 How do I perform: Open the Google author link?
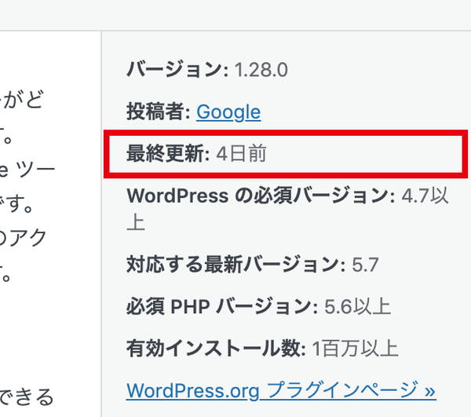pyautogui.click(x=228, y=112)
